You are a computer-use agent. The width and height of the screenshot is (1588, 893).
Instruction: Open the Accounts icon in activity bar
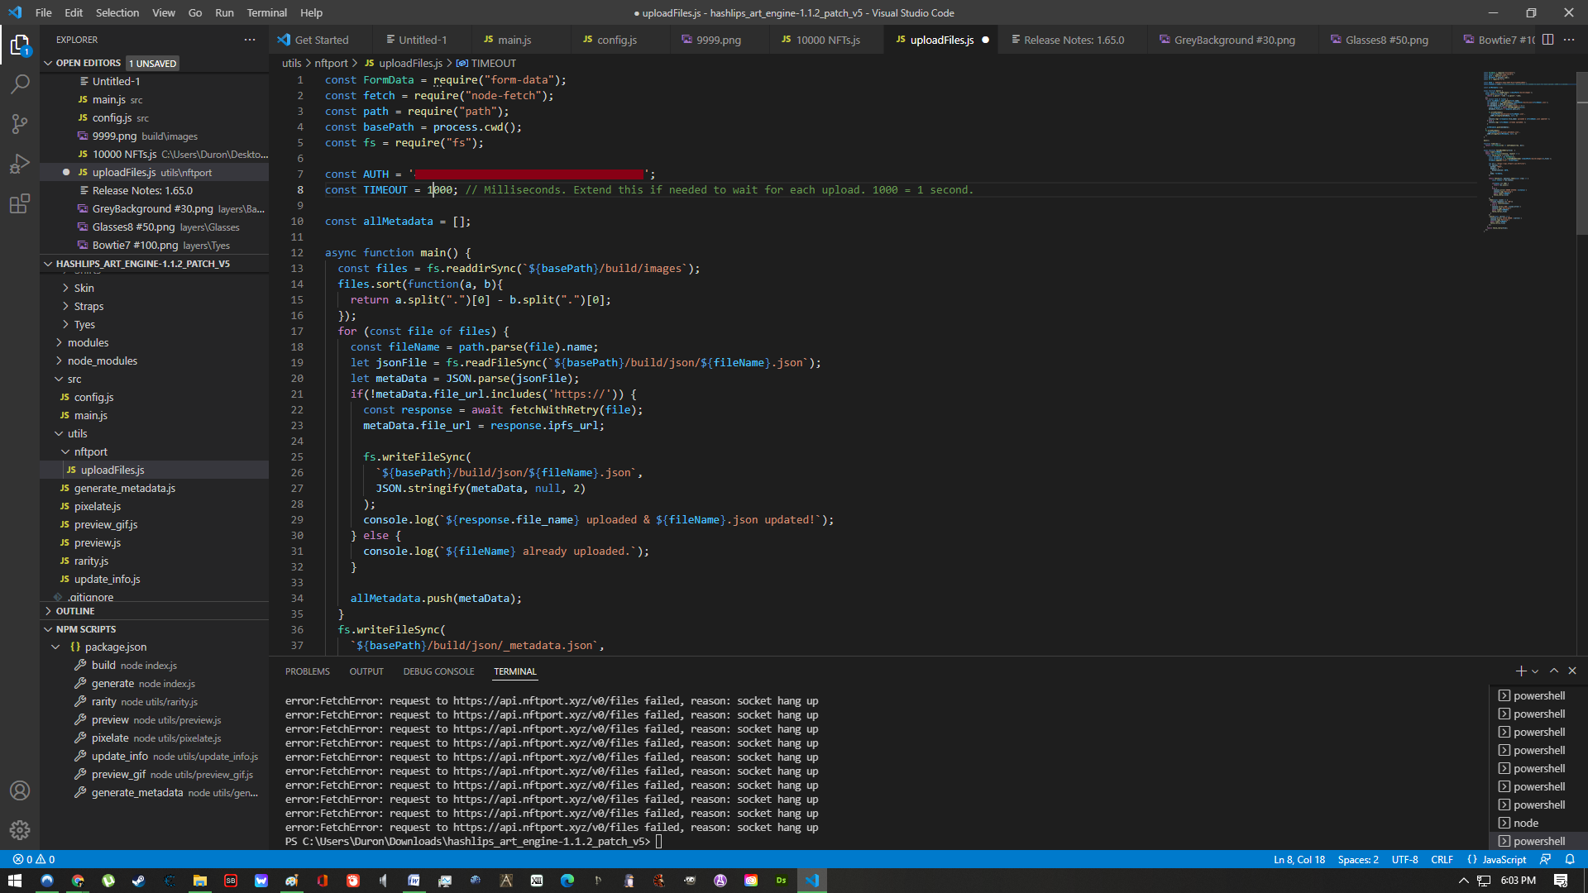pyautogui.click(x=20, y=790)
